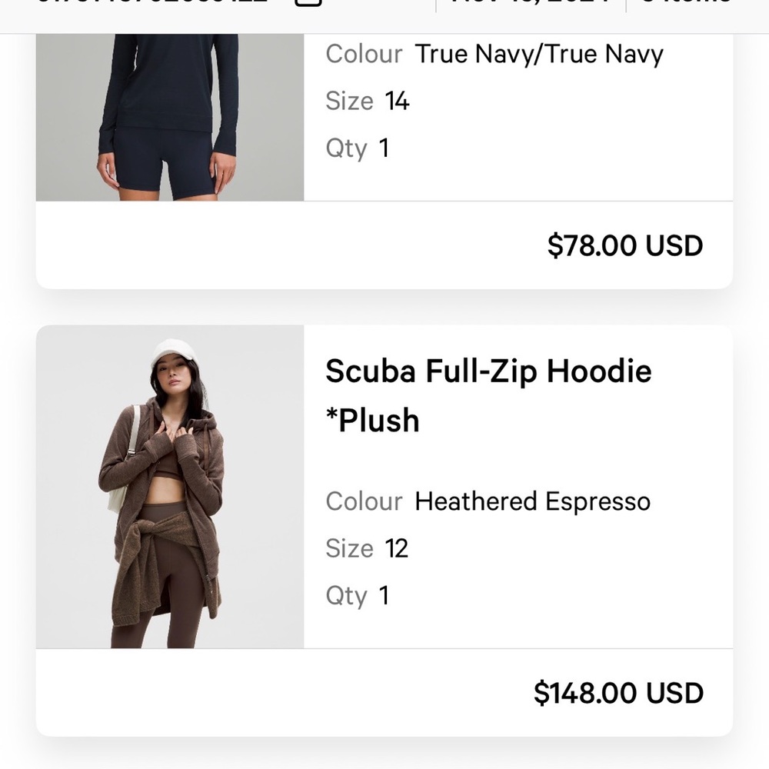The image size is (769, 769).
Task: Tap the navy item Qty 1 field
Action: pos(358,148)
